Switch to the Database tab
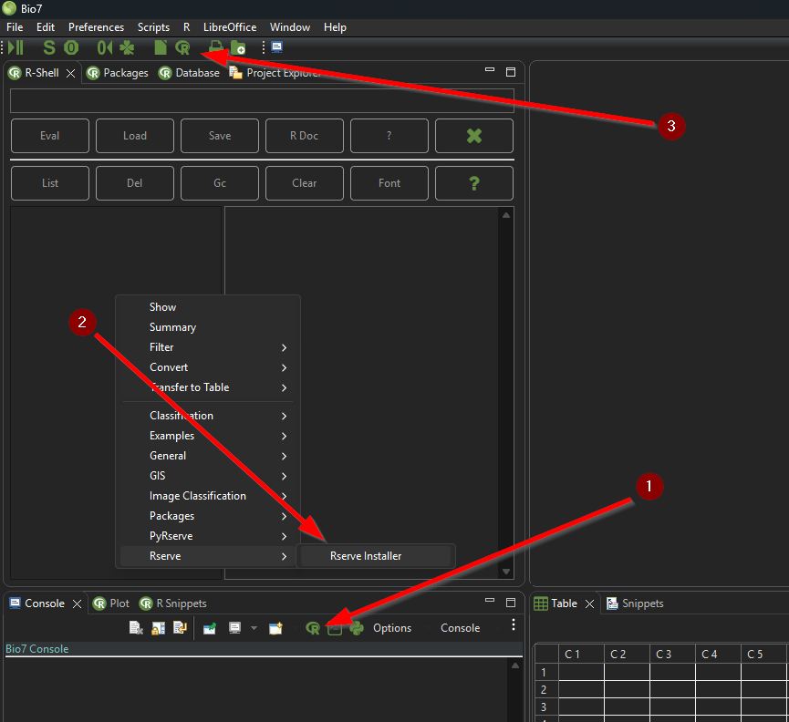This screenshot has width=789, height=722. [189, 73]
